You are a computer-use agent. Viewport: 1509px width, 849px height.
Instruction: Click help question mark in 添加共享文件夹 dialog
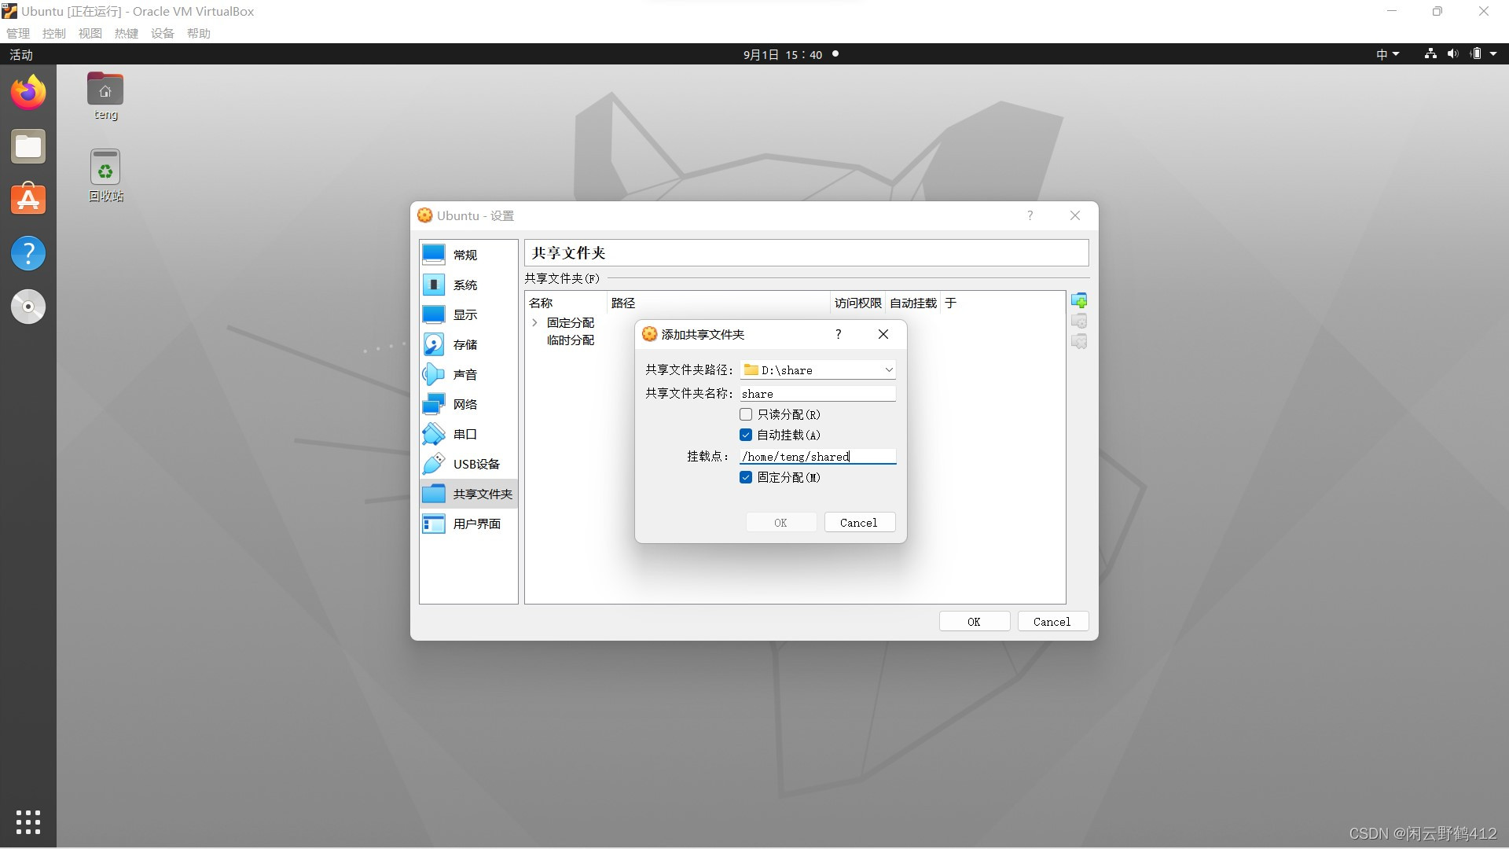839,334
